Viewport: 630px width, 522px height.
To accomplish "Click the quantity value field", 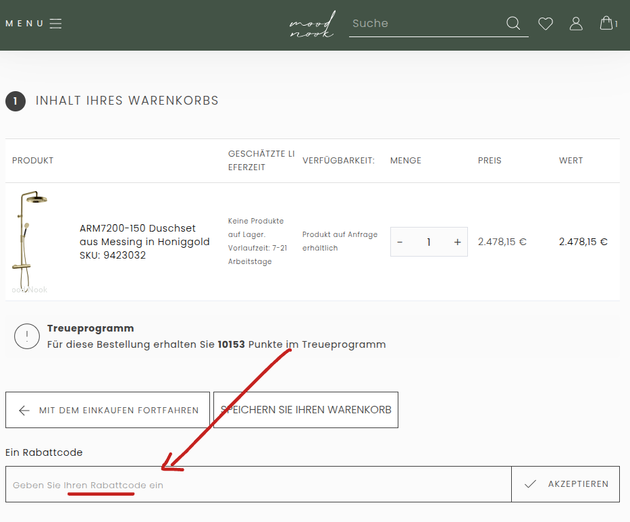I will [429, 242].
